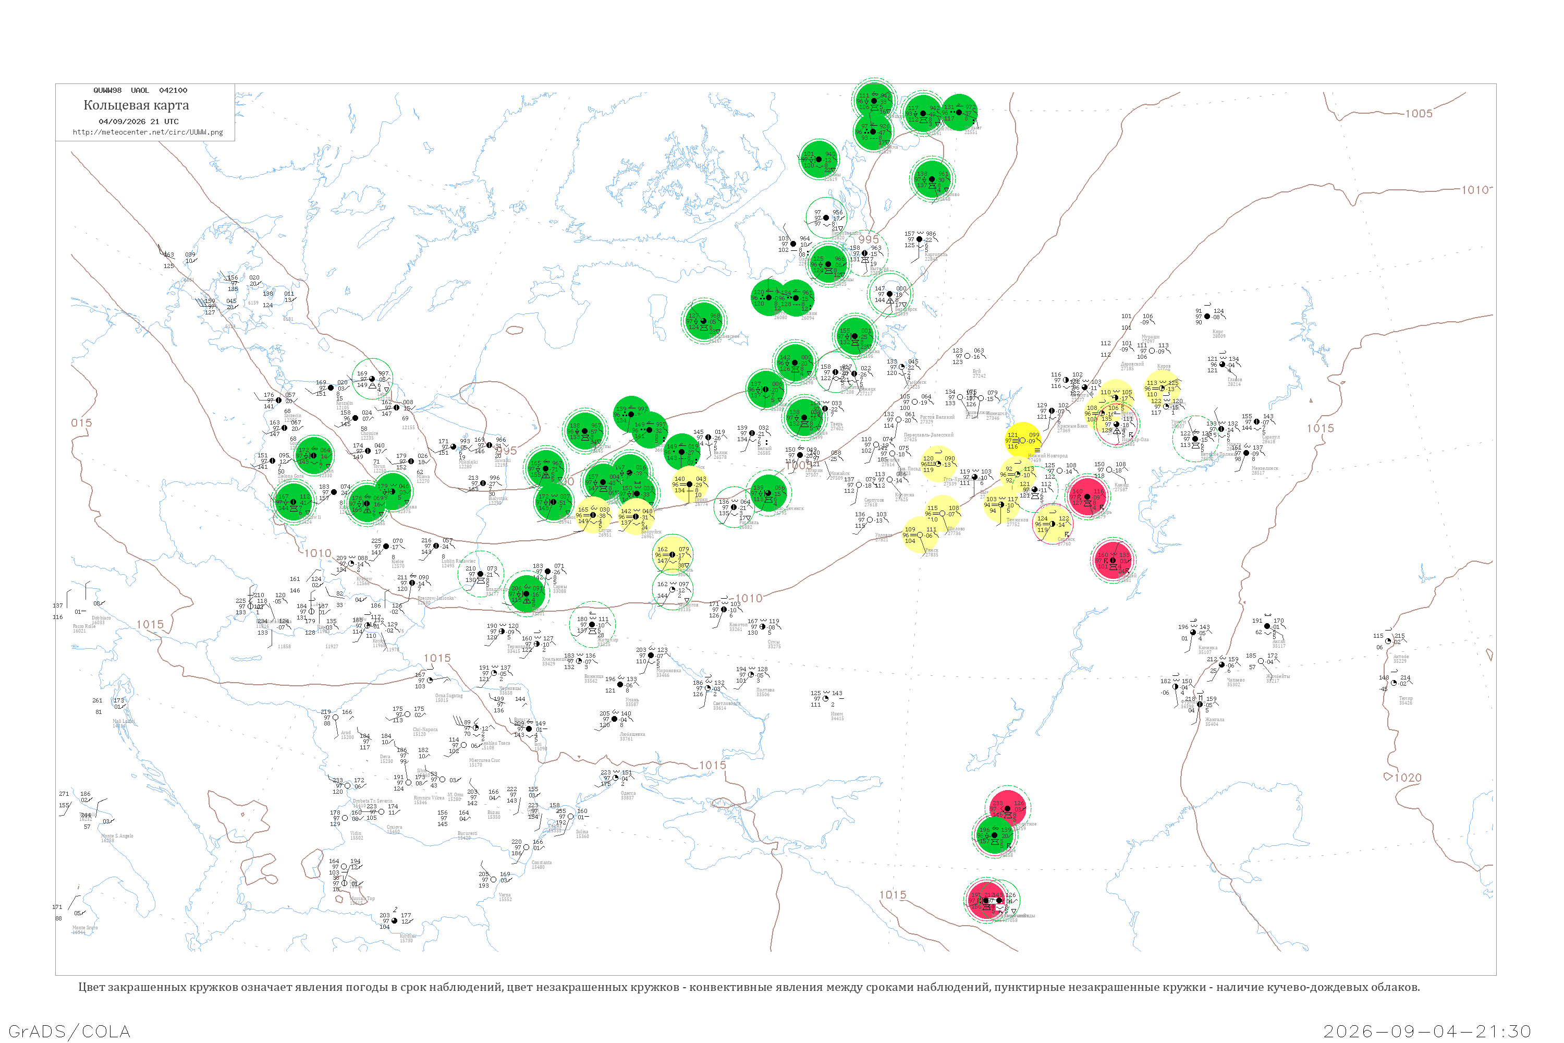Select the green Паданы station circle
The height and width of the screenshot is (1043, 1564).
coord(818,160)
